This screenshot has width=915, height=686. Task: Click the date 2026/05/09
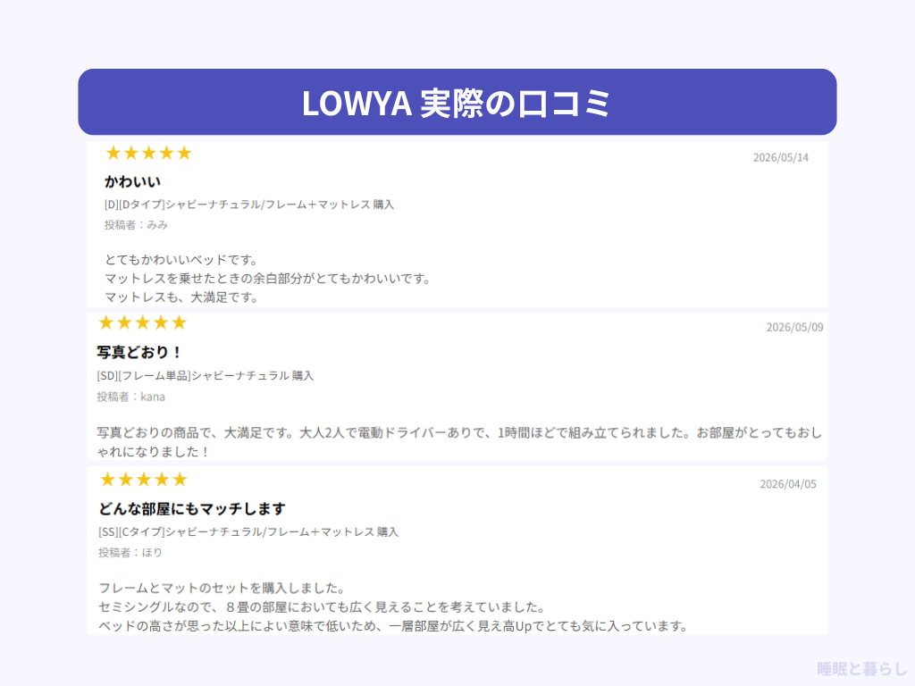pos(794,327)
